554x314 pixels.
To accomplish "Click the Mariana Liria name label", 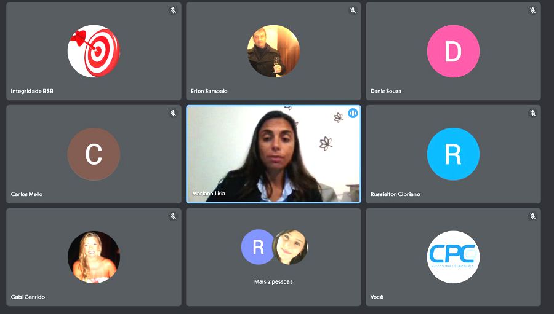I will point(209,194).
